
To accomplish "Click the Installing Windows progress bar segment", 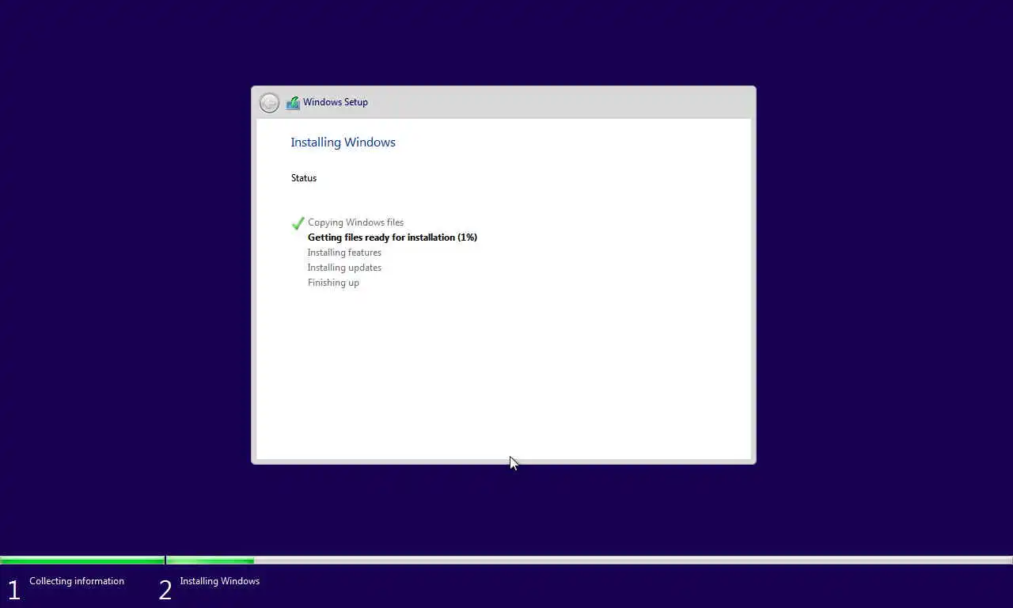I will [590, 560].
